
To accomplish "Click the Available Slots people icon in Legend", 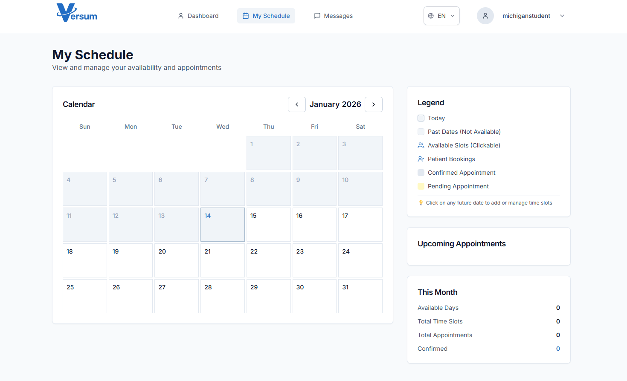I will [x=421, y=145].
